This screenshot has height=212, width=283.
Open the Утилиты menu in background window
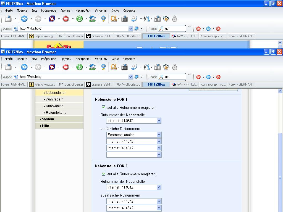point(101,10)
